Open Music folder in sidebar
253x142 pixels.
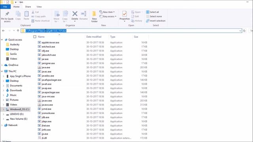point(11,95)
